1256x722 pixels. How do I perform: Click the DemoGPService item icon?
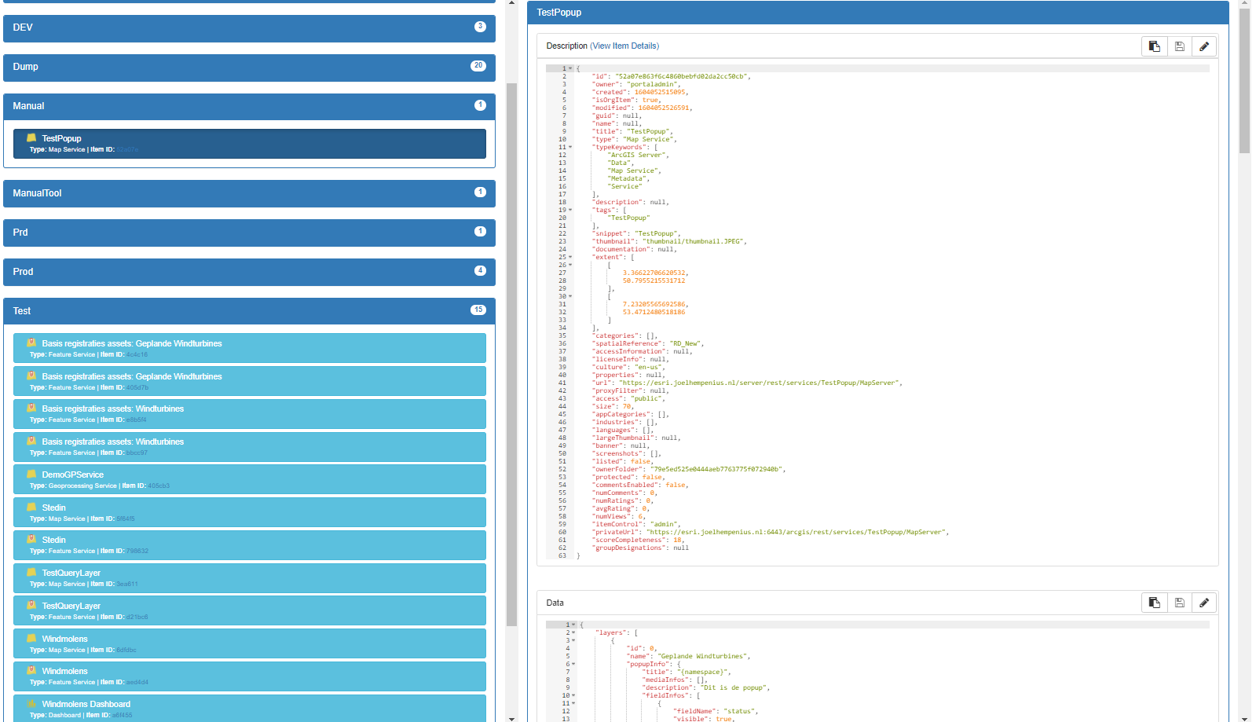[x=32, y=474]
